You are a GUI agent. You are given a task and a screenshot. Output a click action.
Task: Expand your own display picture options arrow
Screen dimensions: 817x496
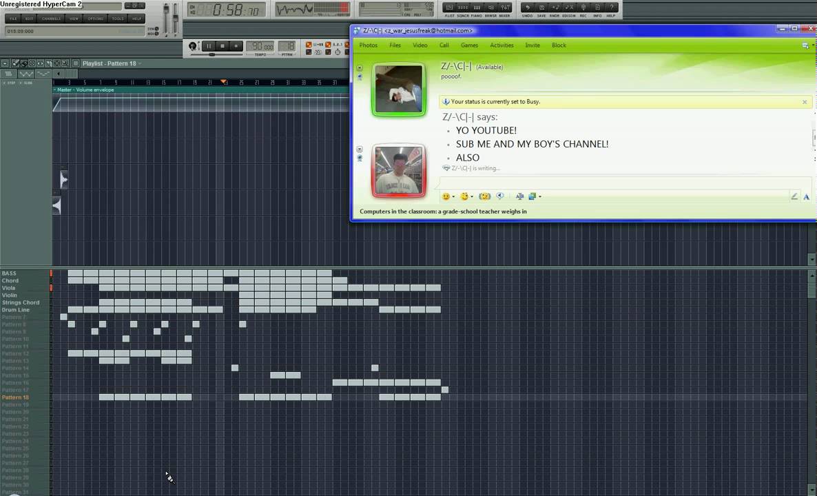[x=360, y=149]
